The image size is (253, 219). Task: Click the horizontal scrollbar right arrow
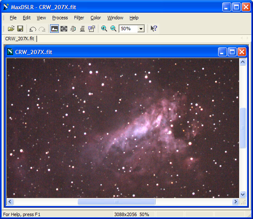[236, 202]
